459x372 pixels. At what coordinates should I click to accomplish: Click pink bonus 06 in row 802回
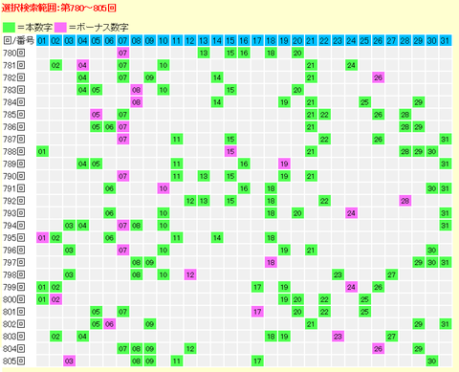(x=109, y=324)
